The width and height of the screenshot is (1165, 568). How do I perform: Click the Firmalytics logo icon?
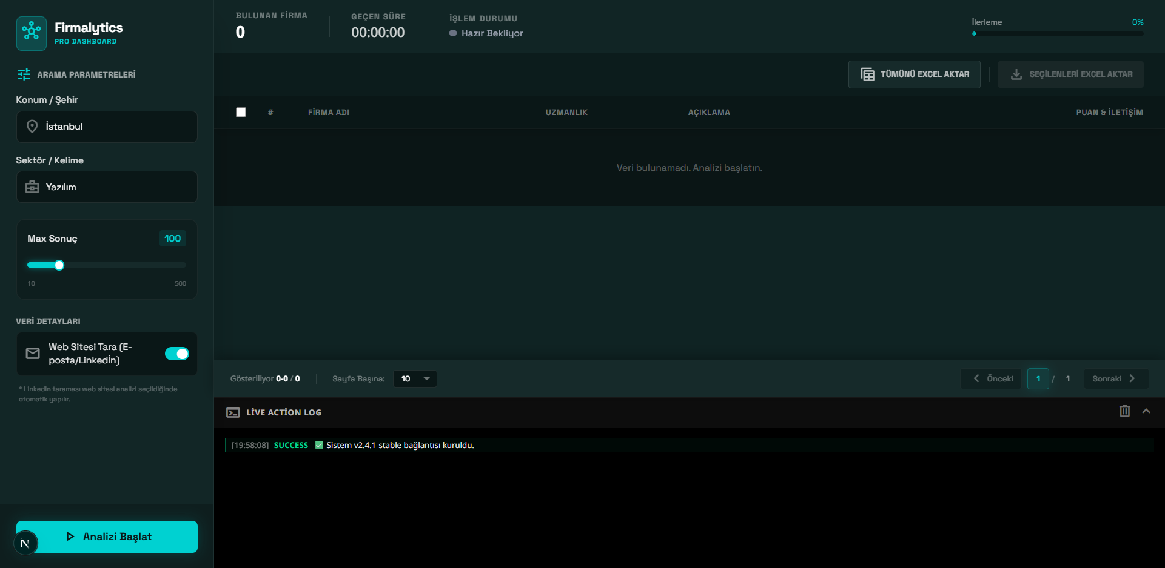(32, 33)
